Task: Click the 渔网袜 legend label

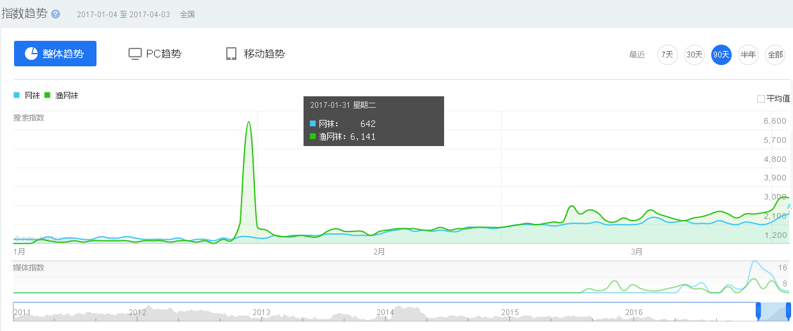Action: pos(66,96)
